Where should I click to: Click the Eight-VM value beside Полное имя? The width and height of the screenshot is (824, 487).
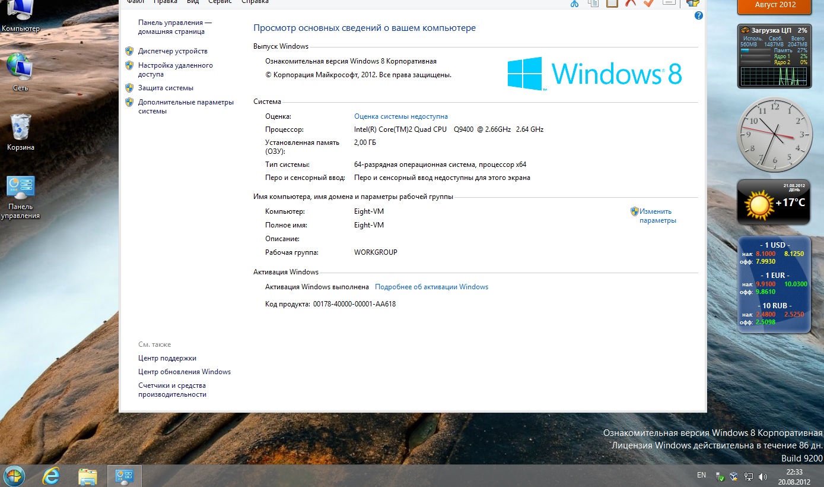[369, 225]
